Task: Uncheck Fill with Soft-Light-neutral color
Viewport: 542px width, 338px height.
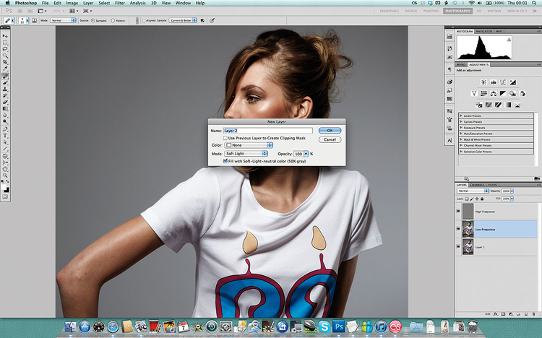Action: (x=225, y=161)
